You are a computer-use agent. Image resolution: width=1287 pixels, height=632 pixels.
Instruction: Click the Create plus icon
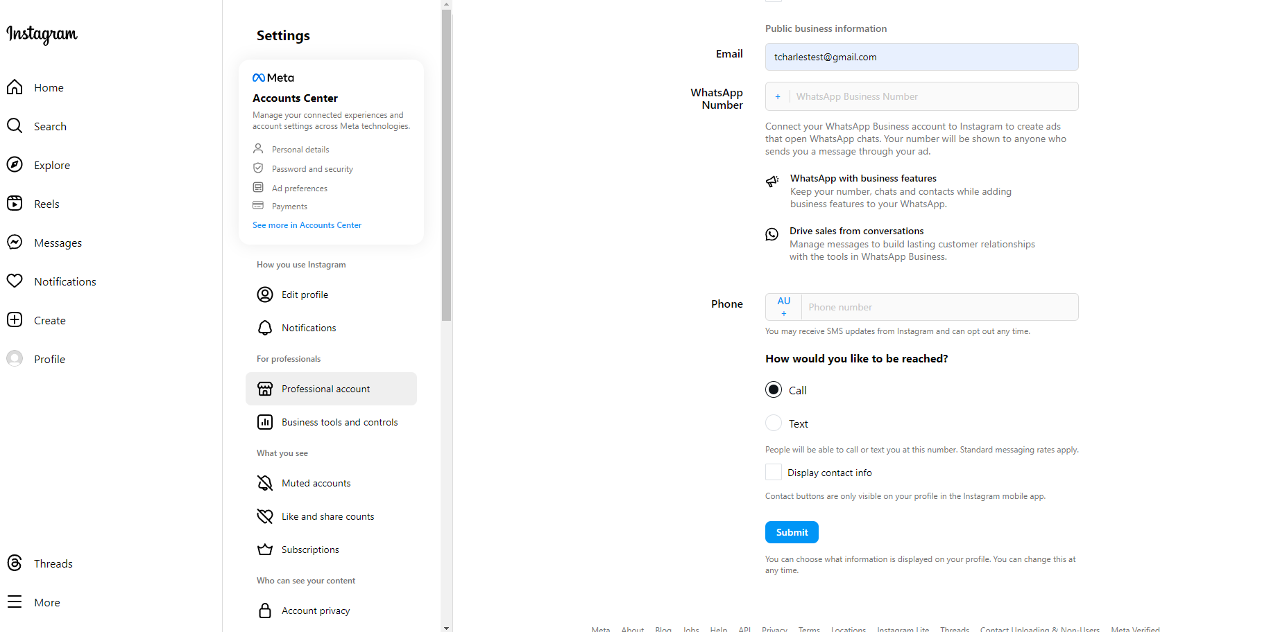(15, 319)
